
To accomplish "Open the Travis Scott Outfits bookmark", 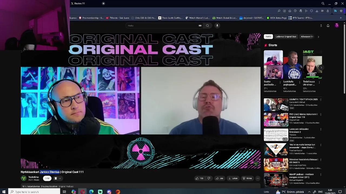I will pyautogui.click(x=171, y=18).
